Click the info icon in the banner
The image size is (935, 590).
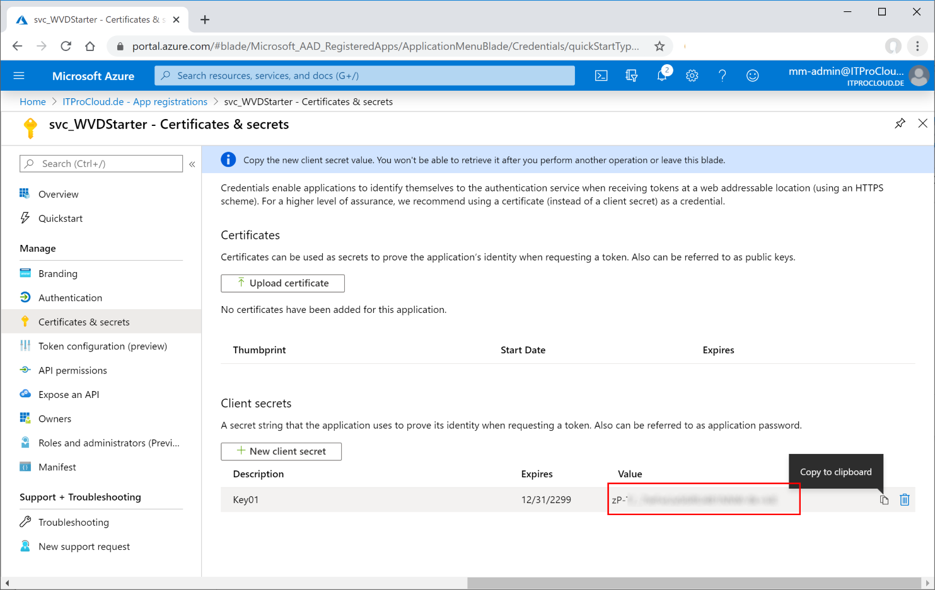228,160
